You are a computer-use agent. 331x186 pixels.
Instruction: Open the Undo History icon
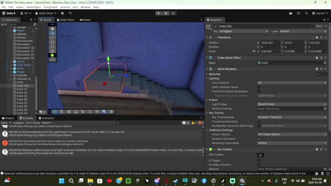[298, 13]
